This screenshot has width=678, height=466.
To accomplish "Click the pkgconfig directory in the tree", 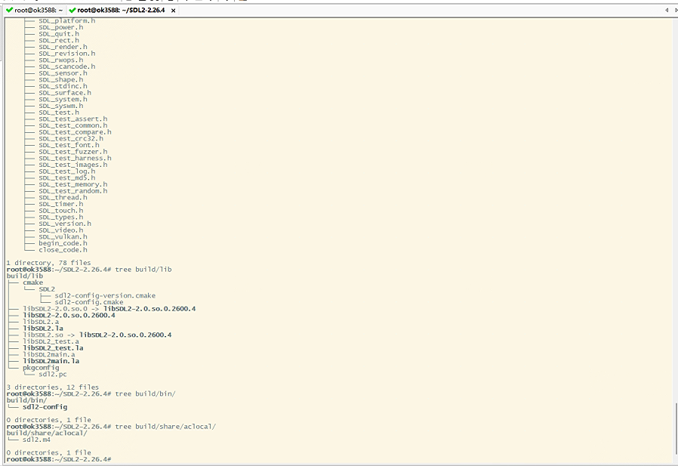I will [42, 368].
